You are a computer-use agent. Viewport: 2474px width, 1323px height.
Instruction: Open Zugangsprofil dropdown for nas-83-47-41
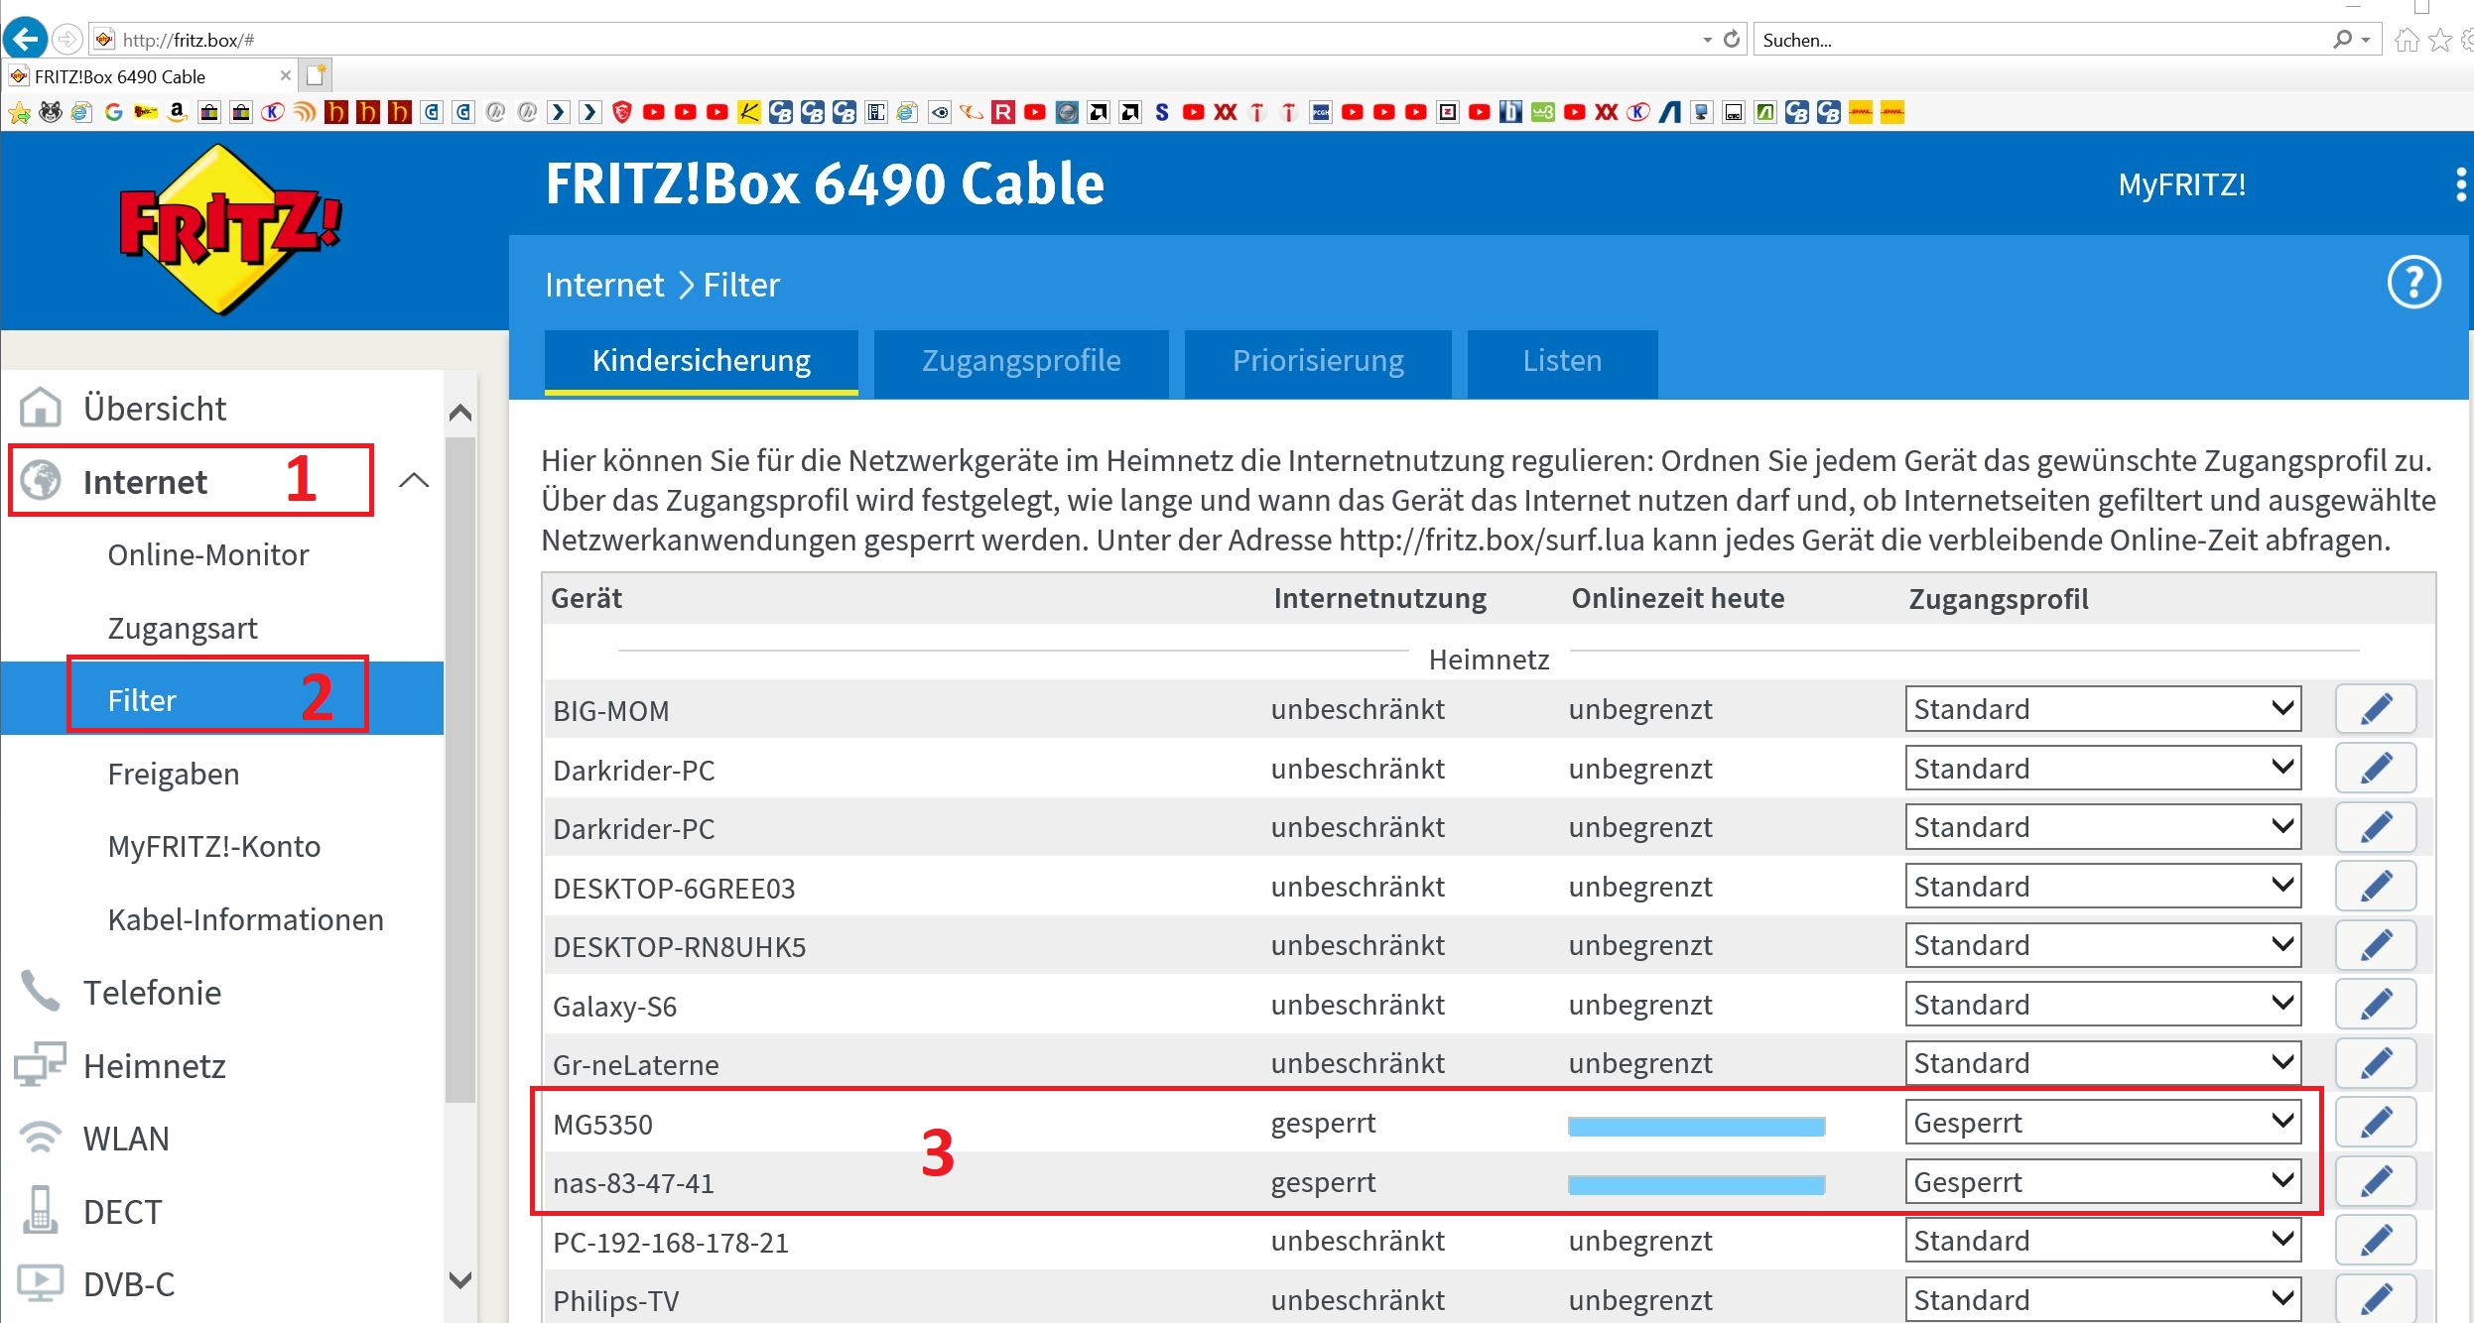click(2102, 1182)
